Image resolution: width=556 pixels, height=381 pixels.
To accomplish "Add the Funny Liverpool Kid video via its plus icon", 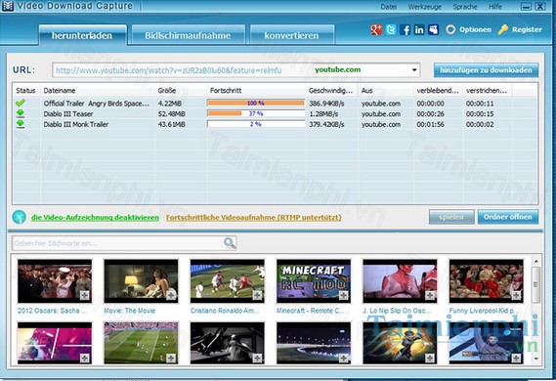I will [516, 295].
